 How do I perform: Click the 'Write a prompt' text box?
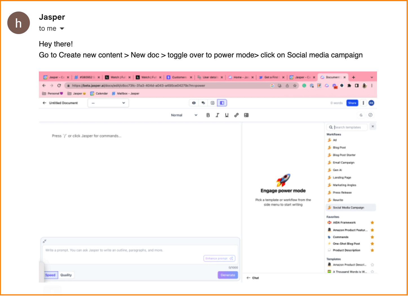click(140, 254)
